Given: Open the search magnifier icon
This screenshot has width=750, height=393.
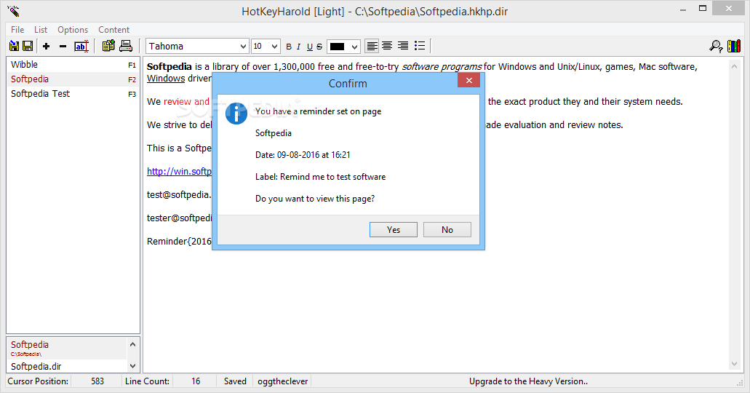Looking at the screenshot, I should tap(716, 46).
